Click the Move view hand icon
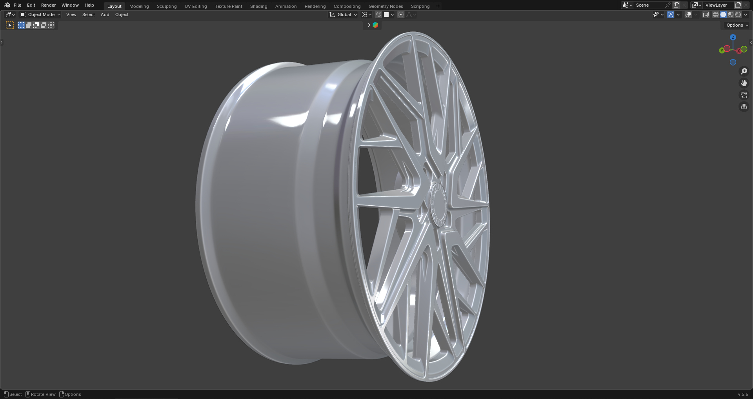Screen dimensions: 753x399 744,83
